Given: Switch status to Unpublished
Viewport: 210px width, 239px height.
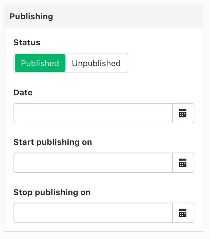Looking at the screenshot, I should [x=96, y=63].
